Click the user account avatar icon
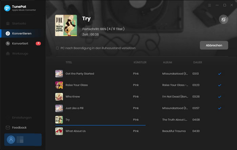237x150 pixels. coord(11,140)
